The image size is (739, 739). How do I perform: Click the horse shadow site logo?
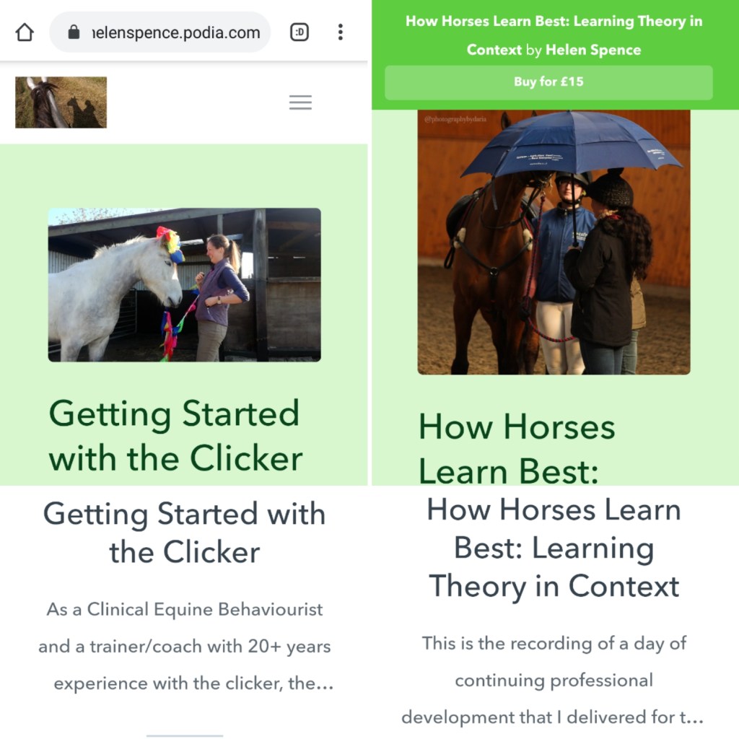61,102
